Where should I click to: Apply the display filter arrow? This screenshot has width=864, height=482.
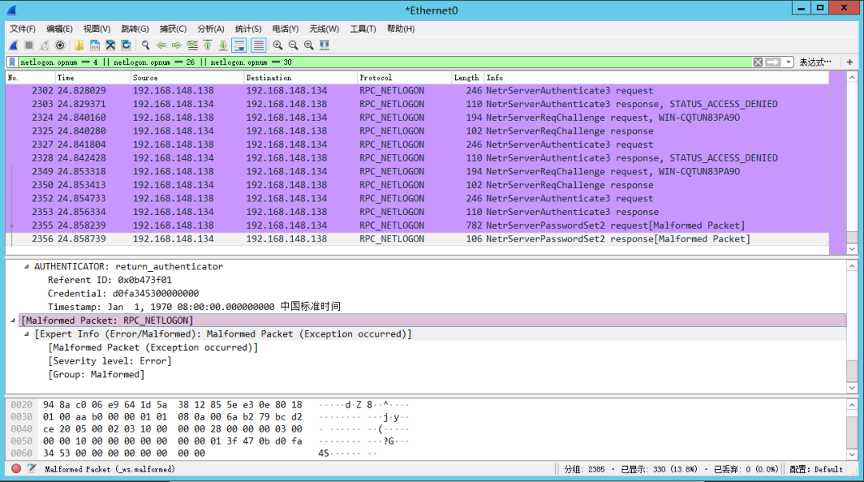(x=773, y=62)
